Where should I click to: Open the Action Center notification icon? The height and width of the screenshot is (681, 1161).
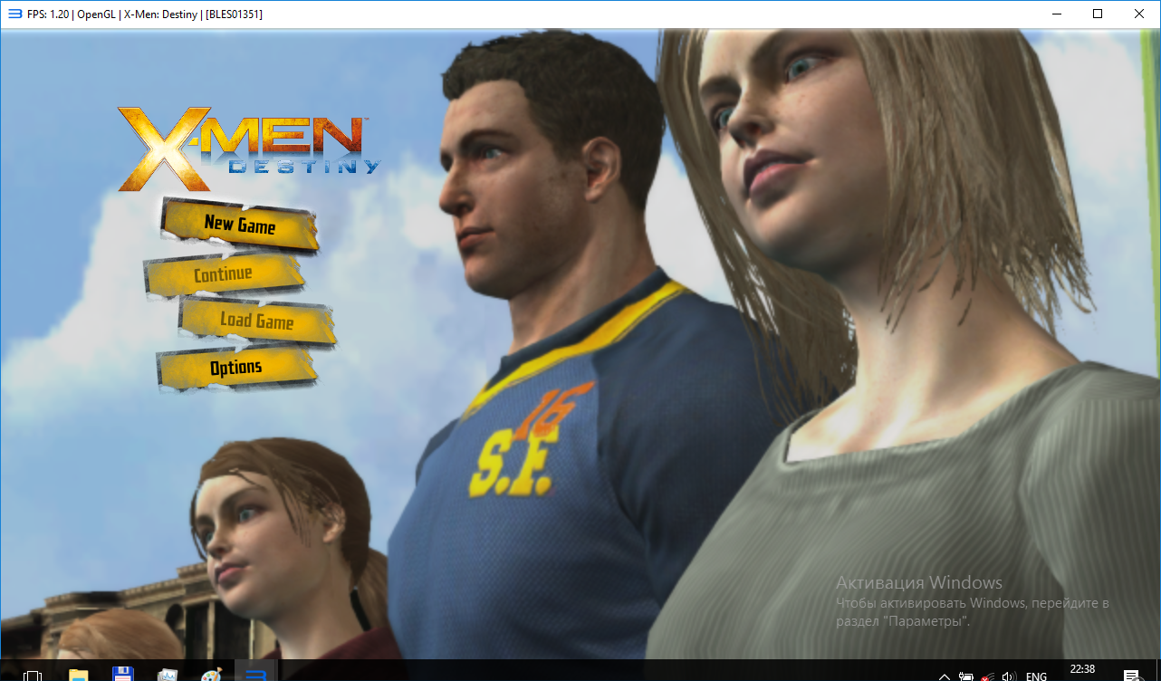point(1131,676)
